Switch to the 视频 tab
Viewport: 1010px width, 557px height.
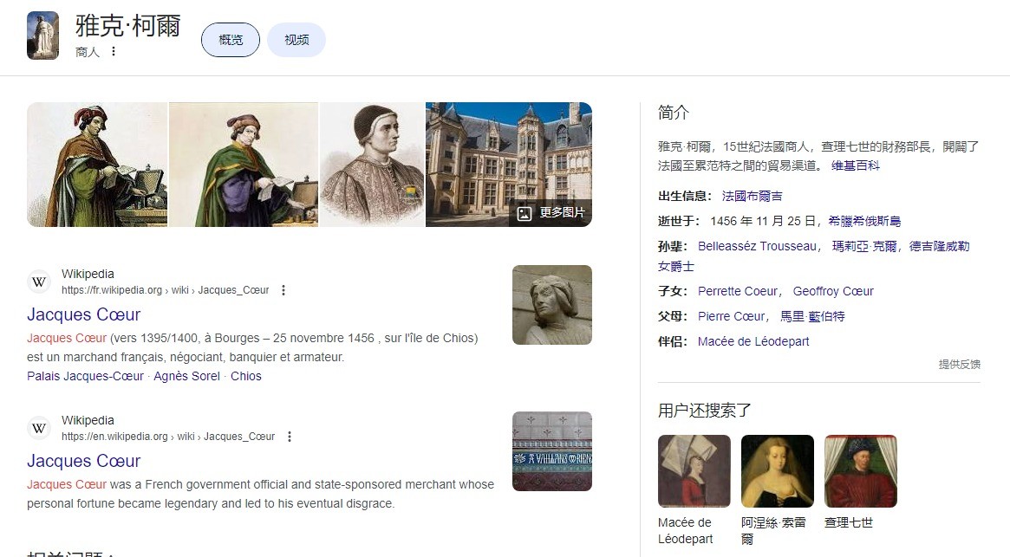(296, 40)
